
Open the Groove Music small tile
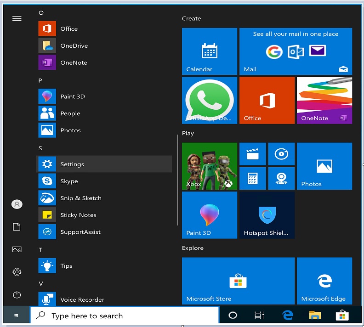tap(281, 154)
